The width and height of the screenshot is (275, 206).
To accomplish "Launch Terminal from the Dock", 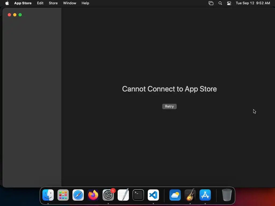I will click(x=138, y=195).
